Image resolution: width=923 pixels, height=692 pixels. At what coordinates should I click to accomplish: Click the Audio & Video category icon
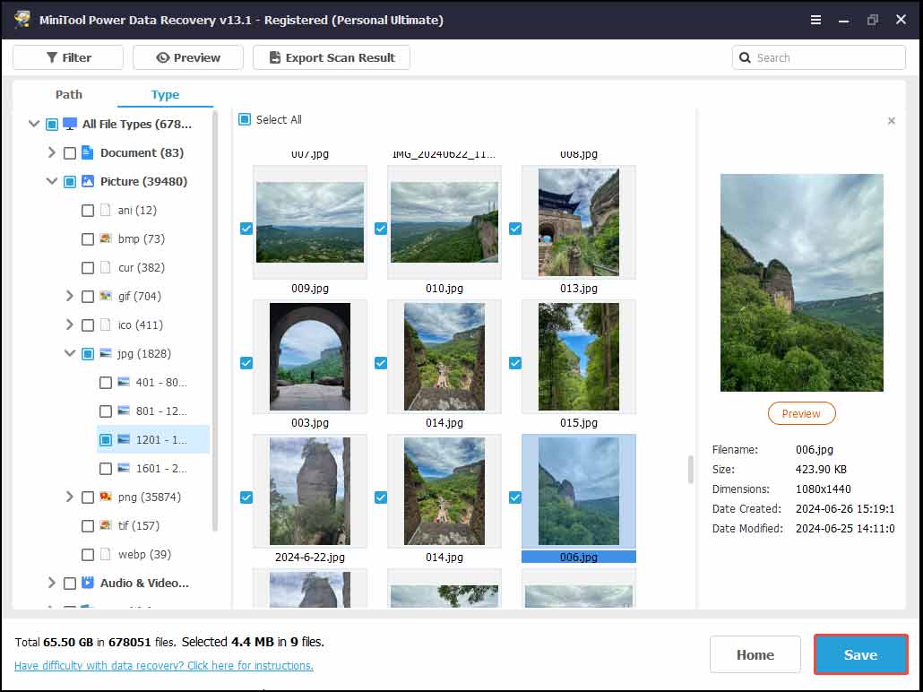click(88, 583)
